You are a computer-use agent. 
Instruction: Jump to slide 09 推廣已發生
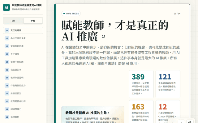pos(23,93)
